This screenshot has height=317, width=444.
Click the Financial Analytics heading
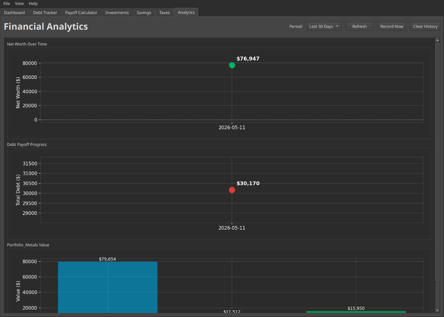(46, 26)
